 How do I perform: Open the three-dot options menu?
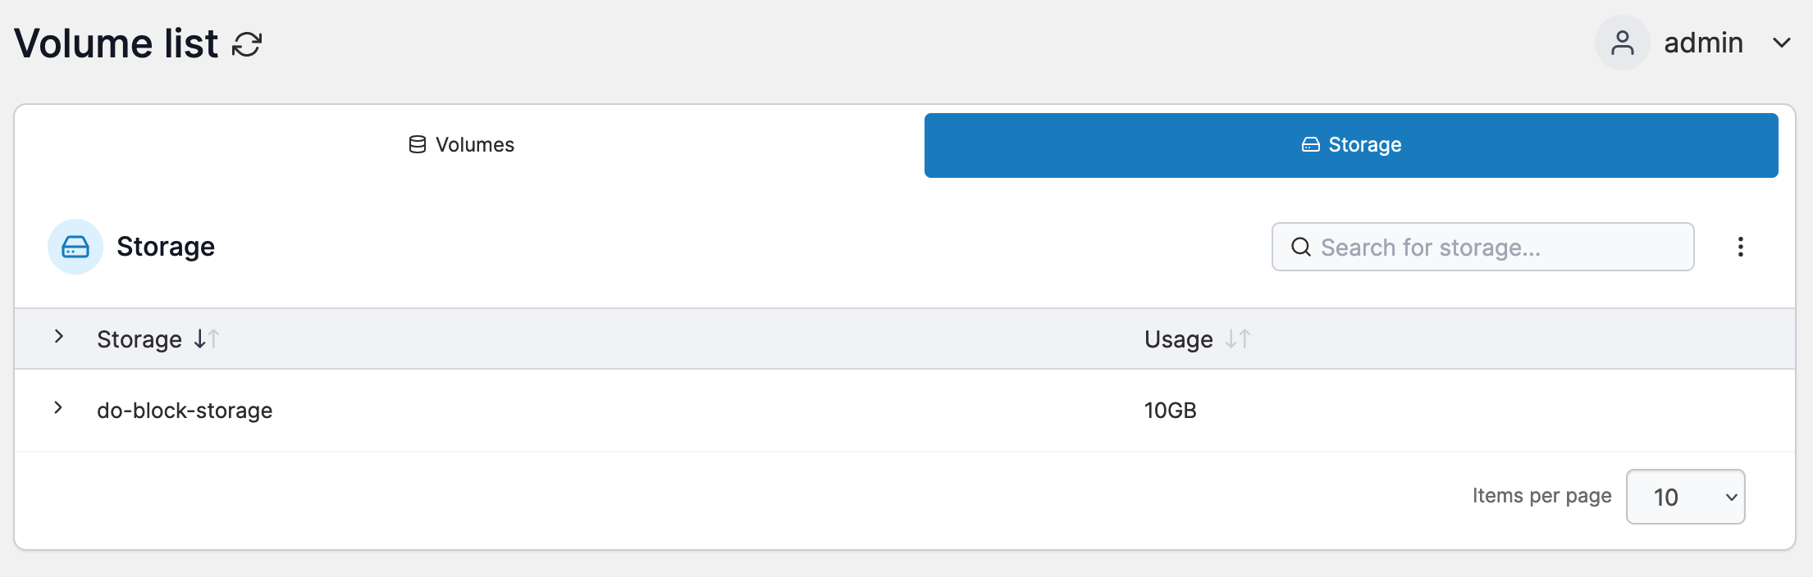(x=1740, y=247)
